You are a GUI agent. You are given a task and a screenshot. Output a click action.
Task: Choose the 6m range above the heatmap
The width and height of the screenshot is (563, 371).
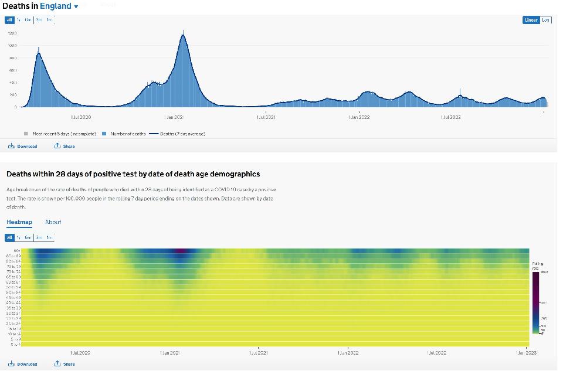pos(28,237)
